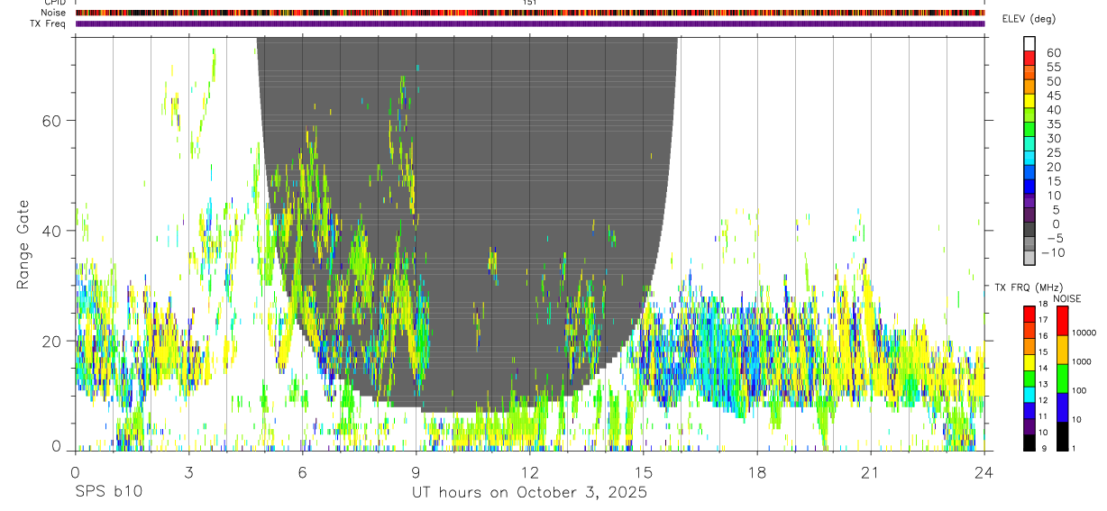Click y-axis tick label "0" on the left axis
The image size is (1107, 511).
(x=58, y=445)
